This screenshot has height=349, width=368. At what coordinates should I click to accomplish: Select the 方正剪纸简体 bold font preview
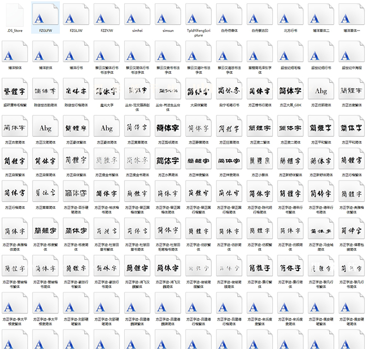pyautogui.click(x=168, y=126)
